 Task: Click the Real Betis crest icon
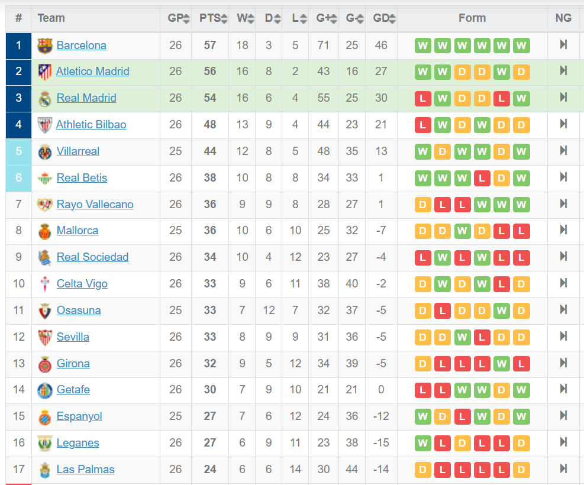point(45,178)
